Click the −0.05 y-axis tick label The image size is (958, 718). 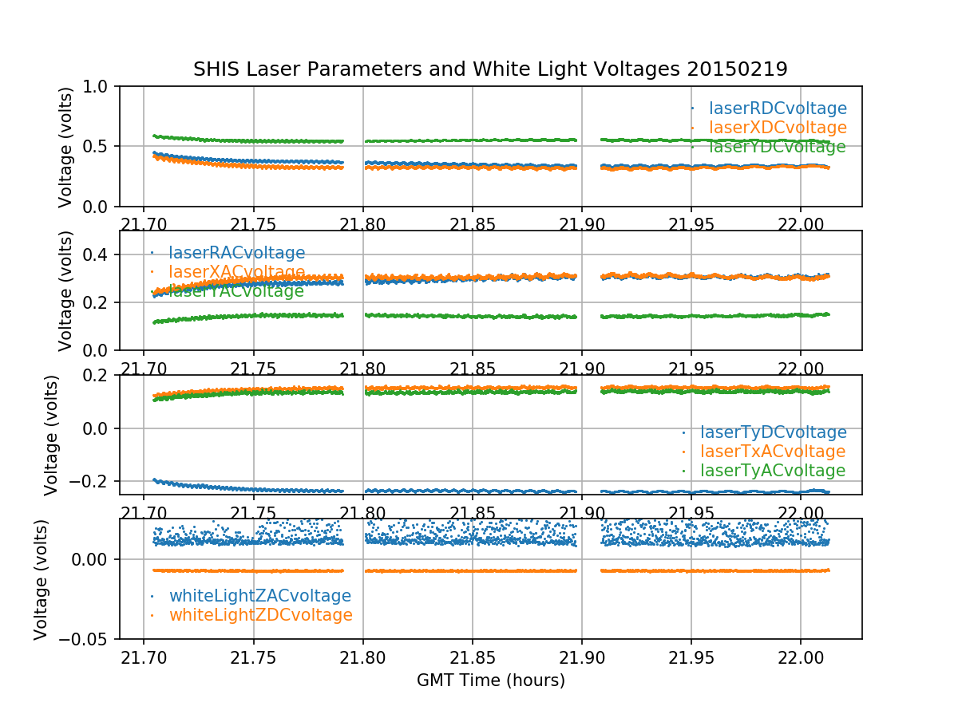85,639
